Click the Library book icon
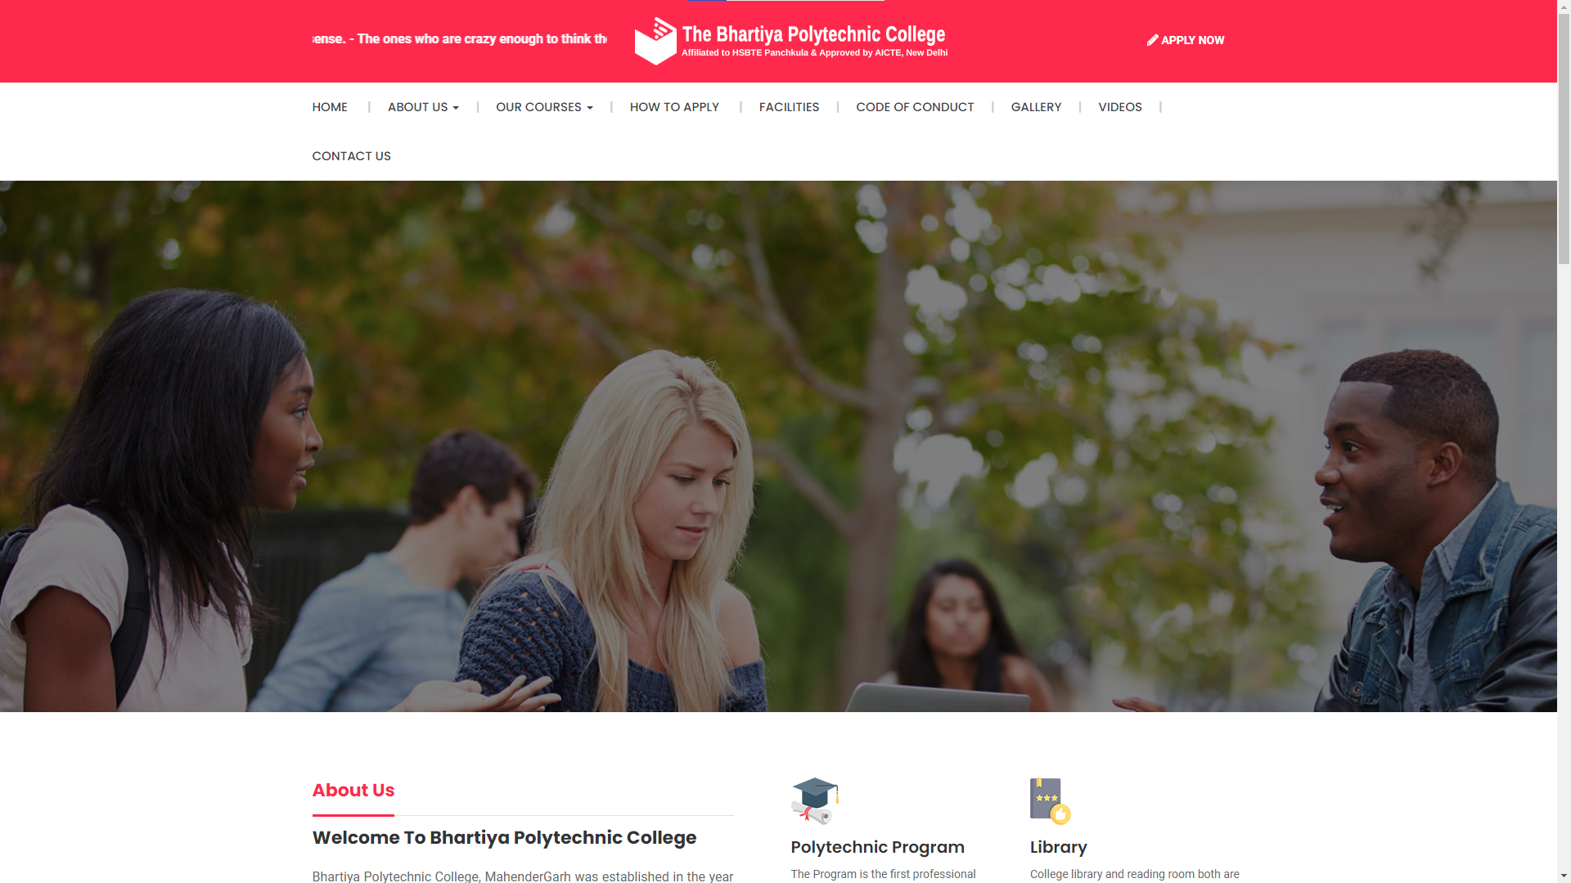The height and width of the screenshot is (883, 1571). pyautogui.click(x=1051, y=801)
